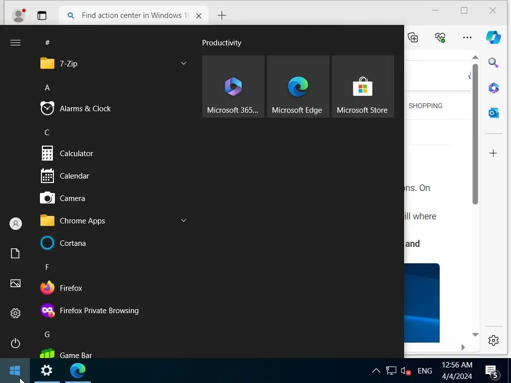This screenshot has height=383, width=511.
Task: Expand the Chrome Apps chevron
Action: click(x=184, y=220)
